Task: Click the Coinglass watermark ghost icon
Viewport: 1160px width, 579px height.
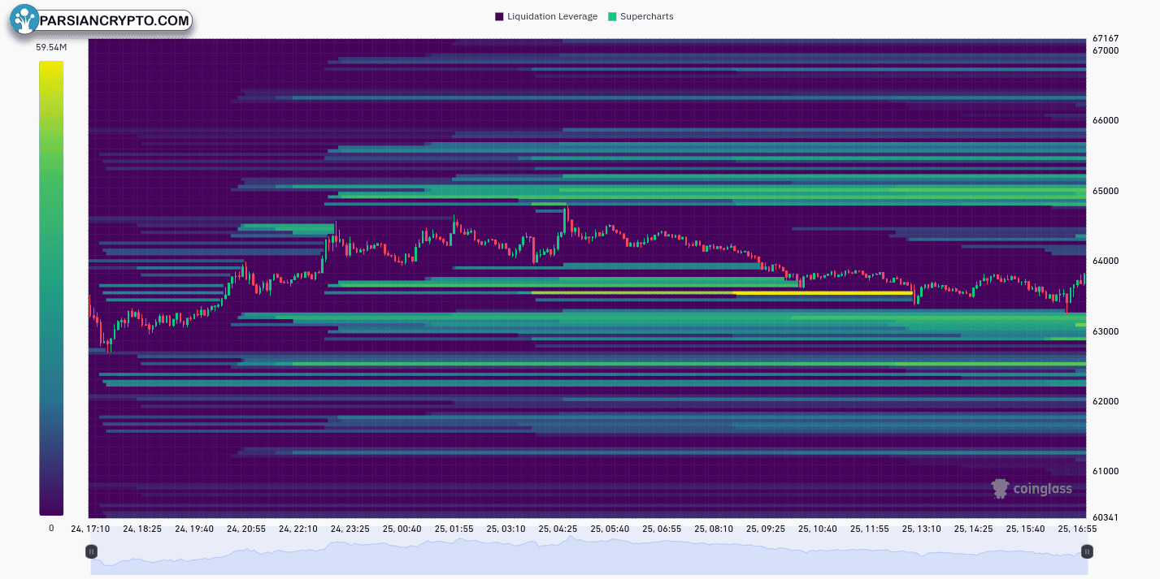Action: click(x=1000, y=488)
